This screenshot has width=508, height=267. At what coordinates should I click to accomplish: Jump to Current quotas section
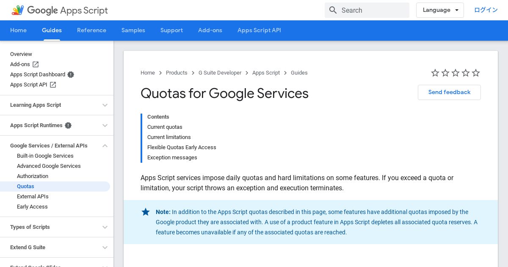click(165, 127)
